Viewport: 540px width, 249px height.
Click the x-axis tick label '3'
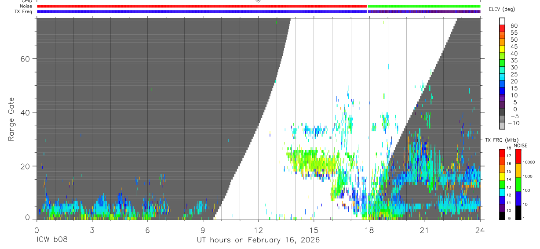[x=91, y=230]
